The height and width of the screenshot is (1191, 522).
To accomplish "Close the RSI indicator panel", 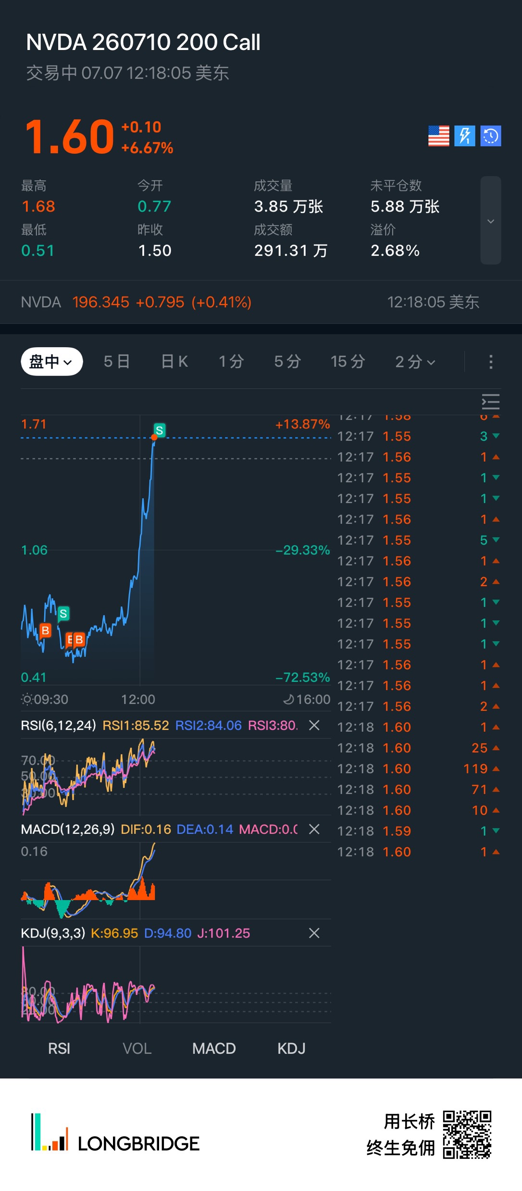I will click(x=314, y=725).
